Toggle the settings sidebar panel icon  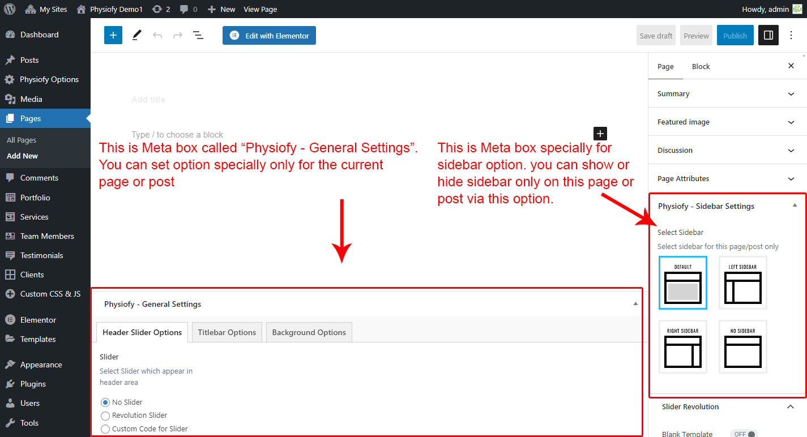pos(768,35)
